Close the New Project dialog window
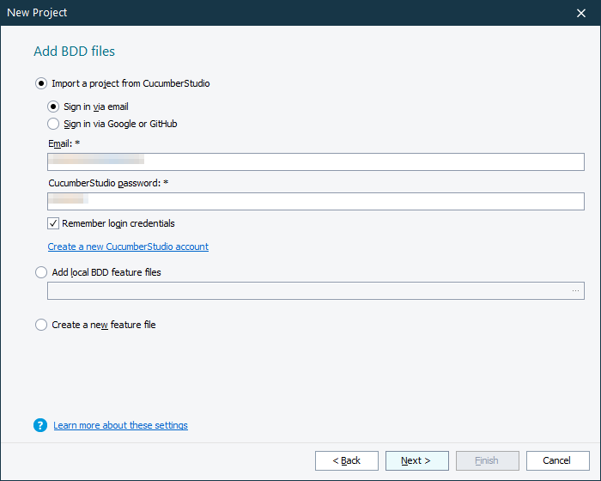Image resolution: width=601 pixels, height=481 pixels. 581,13
